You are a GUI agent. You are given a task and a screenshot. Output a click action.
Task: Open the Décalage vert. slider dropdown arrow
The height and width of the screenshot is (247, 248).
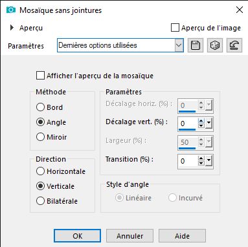pyautogui.click(x=209, y=124)
